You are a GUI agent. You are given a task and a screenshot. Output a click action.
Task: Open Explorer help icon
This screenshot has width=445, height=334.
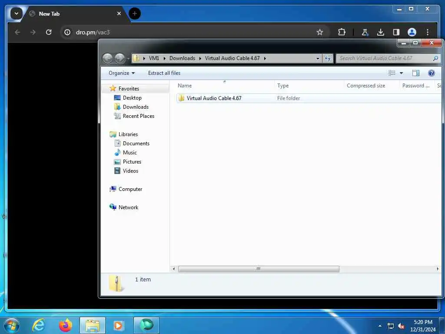[432, 73]
